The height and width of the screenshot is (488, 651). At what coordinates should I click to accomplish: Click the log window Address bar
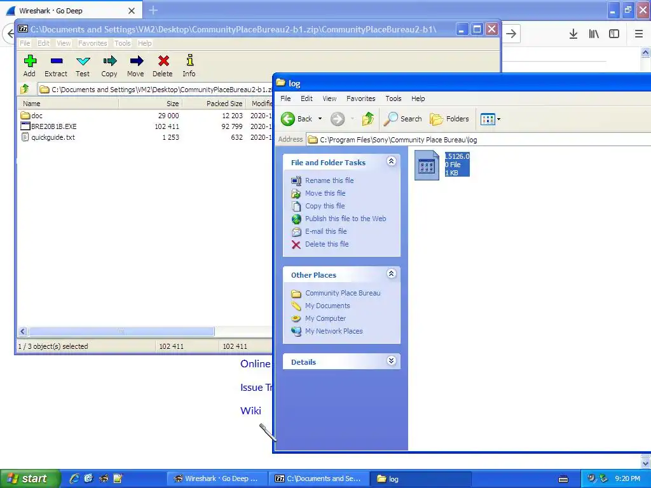(x=477, y=140)
